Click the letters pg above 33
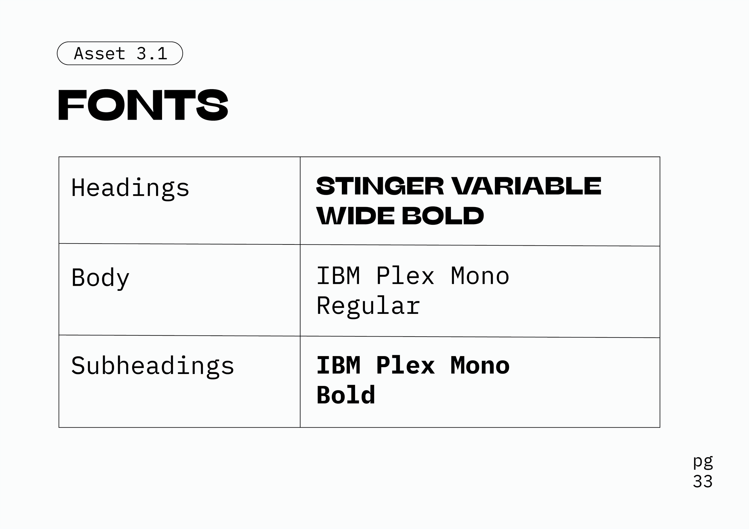Screen dimensions: 749x529 click(703, 462)
